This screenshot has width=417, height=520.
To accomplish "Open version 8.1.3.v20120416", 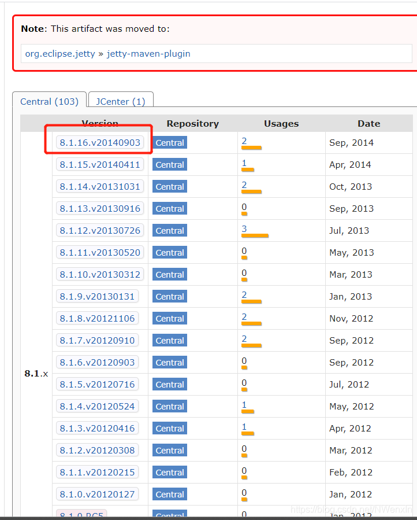I will coord(98,428).
